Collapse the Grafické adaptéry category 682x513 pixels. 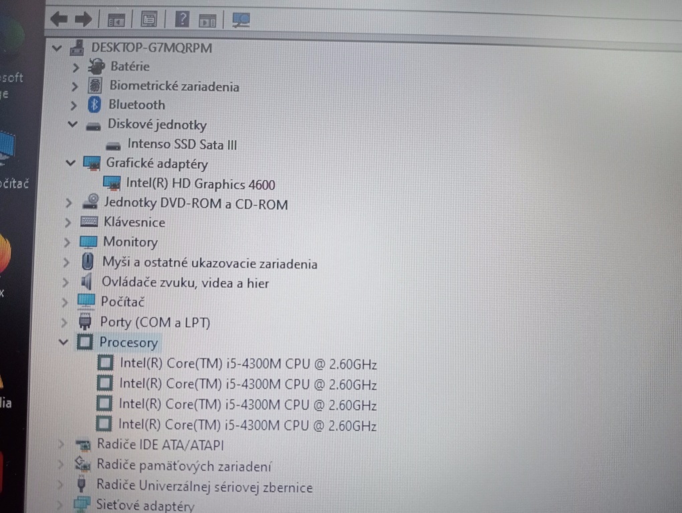(70, 164)
